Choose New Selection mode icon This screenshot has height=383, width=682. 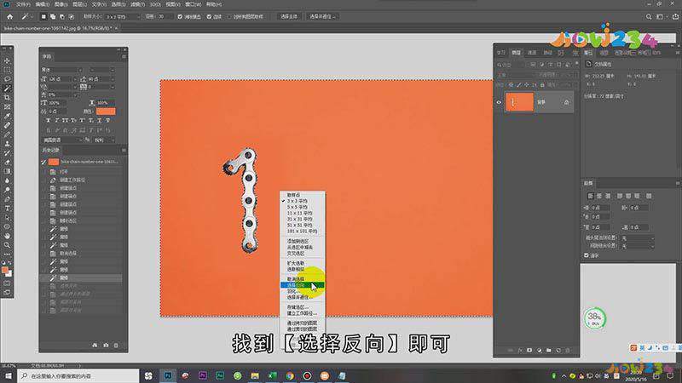click(x=43, y=16)
